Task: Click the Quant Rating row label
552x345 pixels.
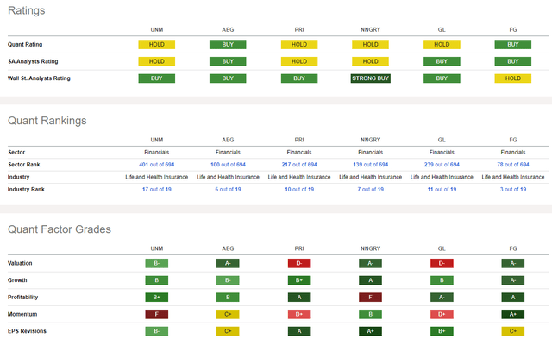Action: [25, 44]
